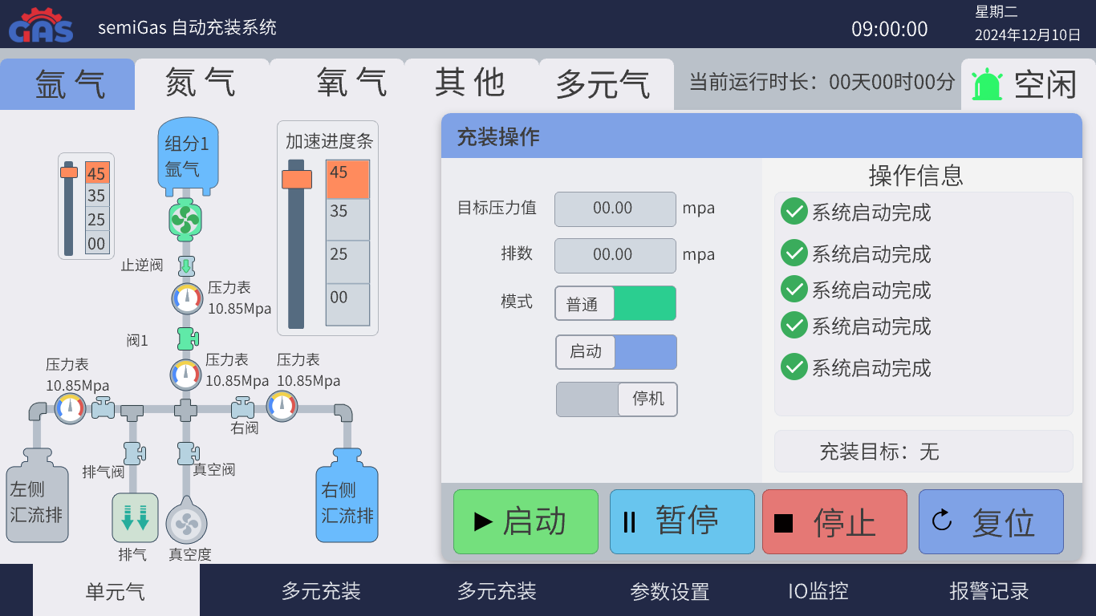Click the left valve beside left gauge
This screenshot has height=616, width=1096.
point(103,408)
